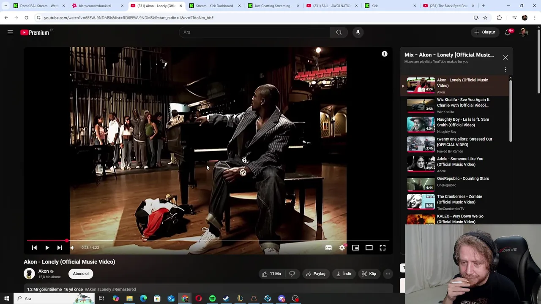The height and width of the screenshot is (304, 541).
Task: Open the YouTube guide hamburger menu
Action: pyautogui.click(x=10, y=33)
